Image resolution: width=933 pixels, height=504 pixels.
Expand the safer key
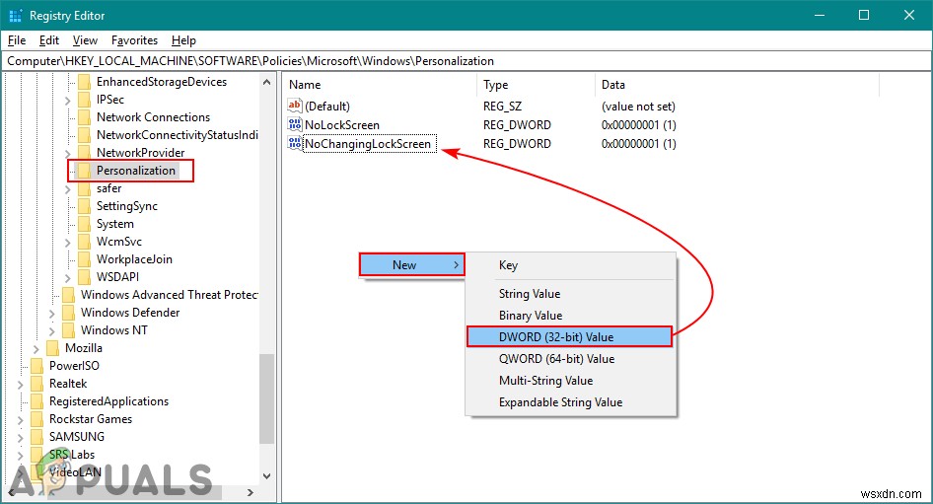(x=67, y=189)
